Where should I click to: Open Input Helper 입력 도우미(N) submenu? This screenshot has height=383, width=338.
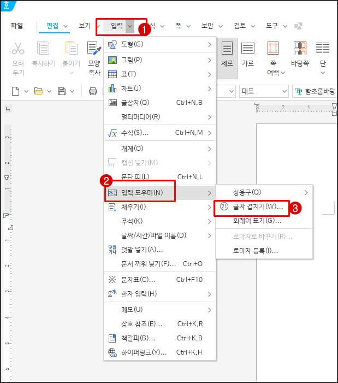coord(160,193)
